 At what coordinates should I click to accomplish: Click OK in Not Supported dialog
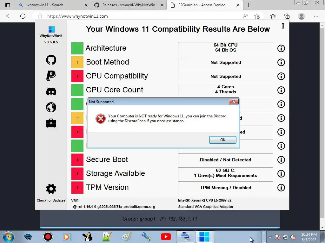[222, 140]
